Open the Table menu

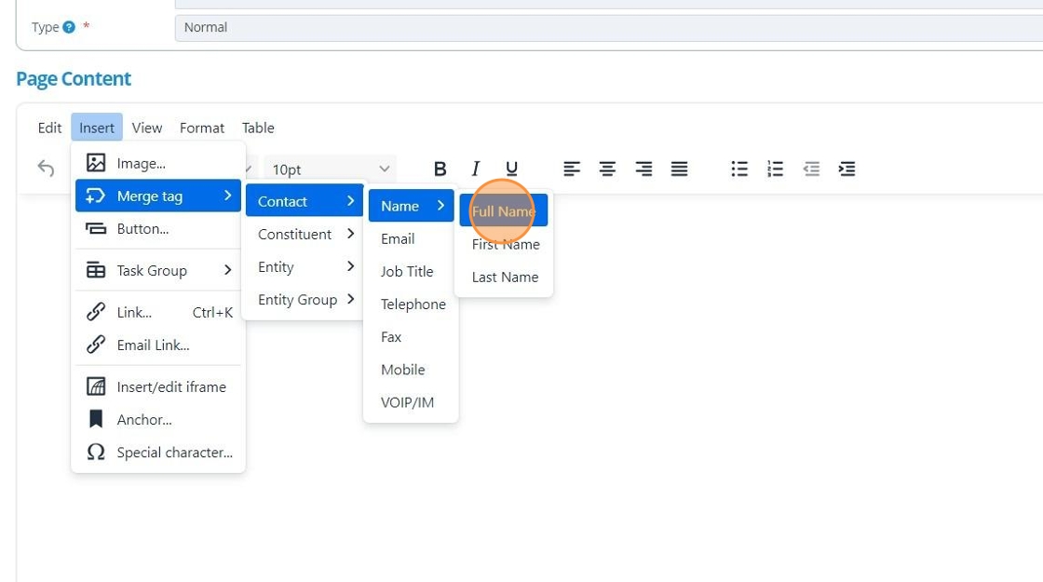tap(258, 128)
